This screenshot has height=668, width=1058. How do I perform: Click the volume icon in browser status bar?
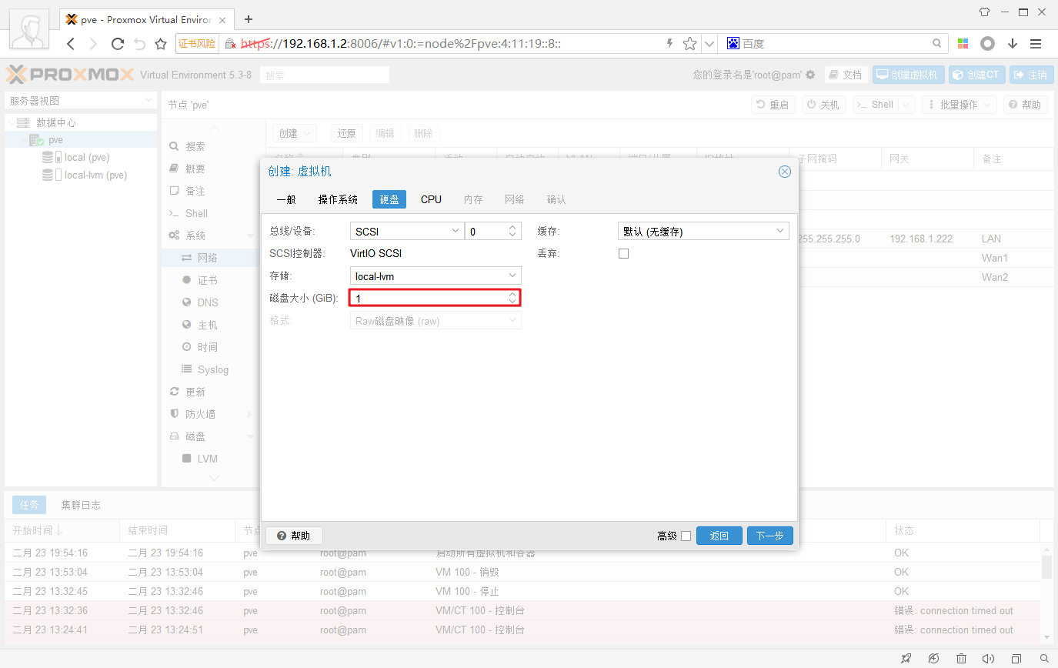coord(989,659)
